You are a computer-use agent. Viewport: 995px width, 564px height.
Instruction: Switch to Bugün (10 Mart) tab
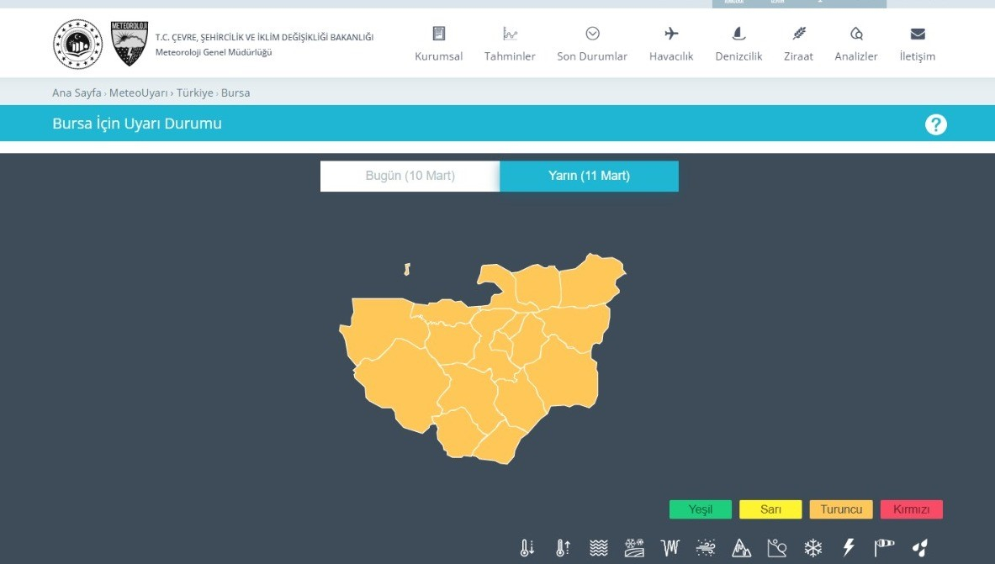[x=410, y=176]
